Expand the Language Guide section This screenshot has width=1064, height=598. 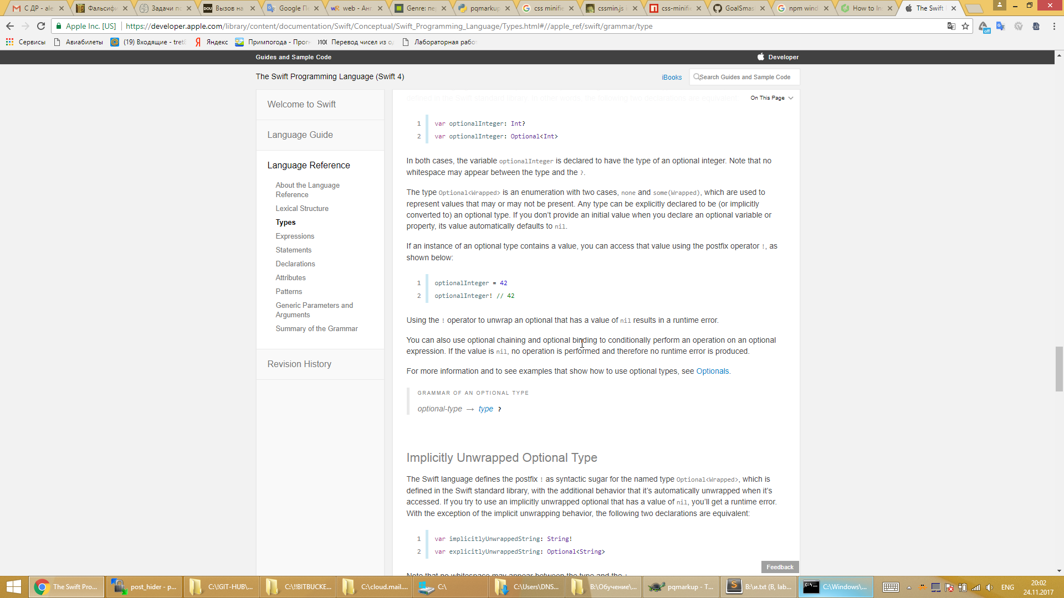point(300,135)
